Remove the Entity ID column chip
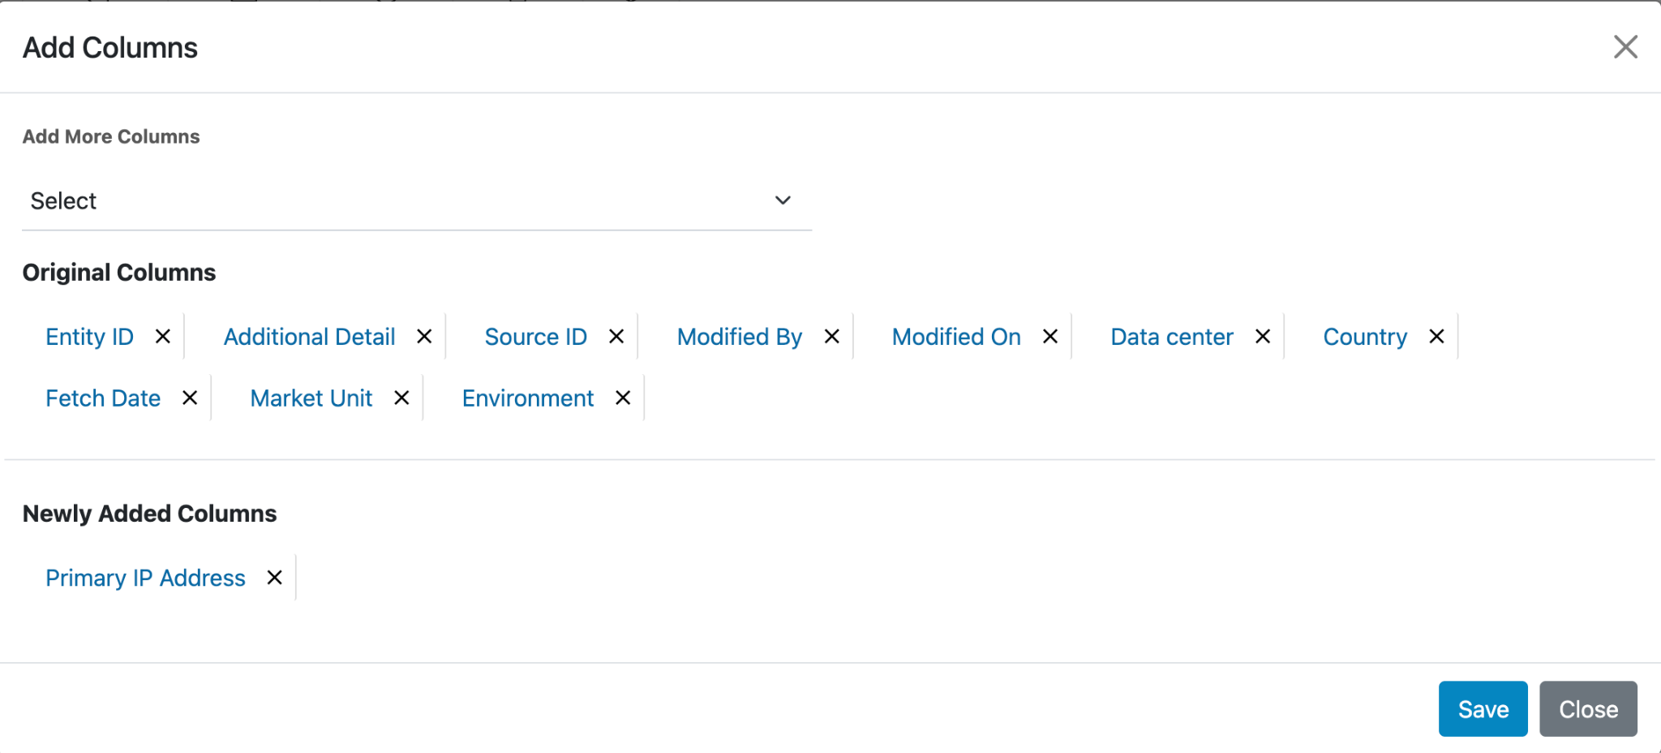The height and width of the screenshot is (753, 1661). pos(163,337)
